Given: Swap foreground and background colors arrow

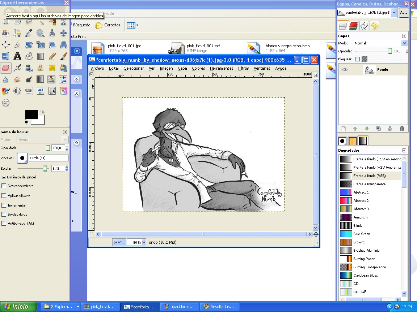Looking at the screenshot, I should point(42,112).
